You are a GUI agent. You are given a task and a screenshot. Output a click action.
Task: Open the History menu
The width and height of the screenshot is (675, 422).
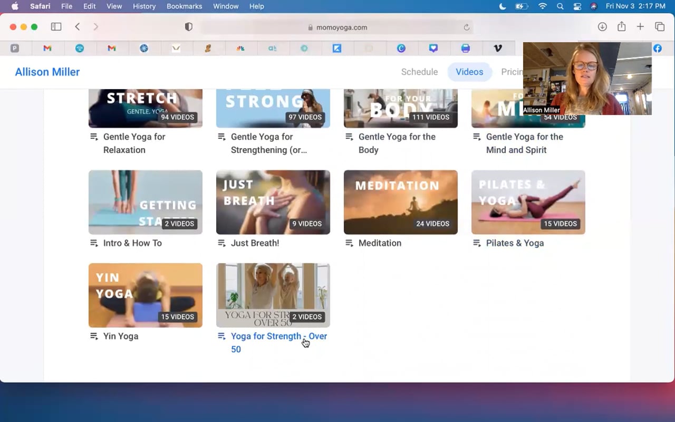coord(144,6)
